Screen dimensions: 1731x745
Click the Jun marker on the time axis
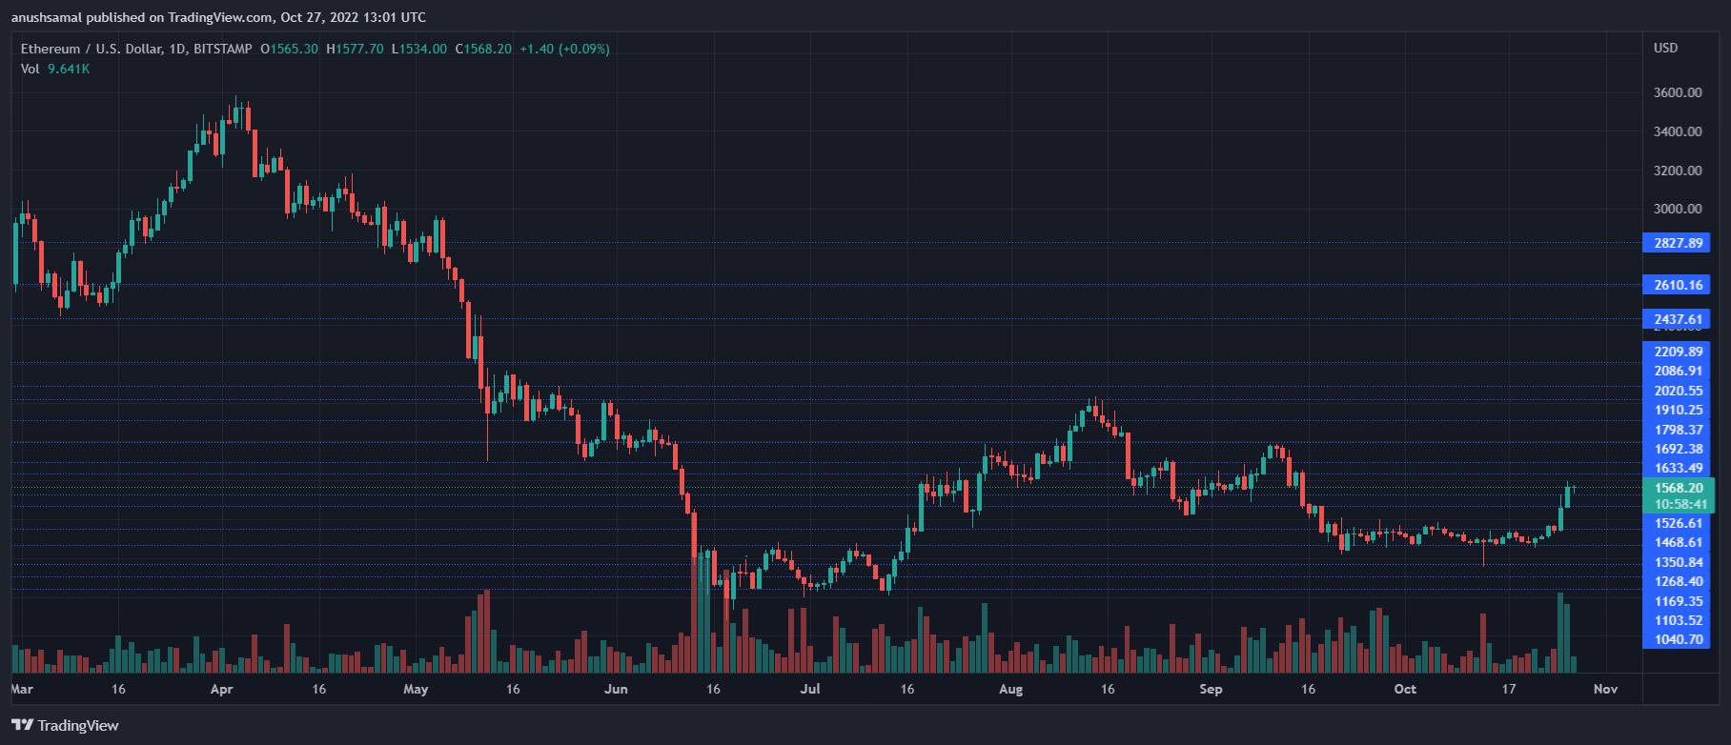coord(616,689)
